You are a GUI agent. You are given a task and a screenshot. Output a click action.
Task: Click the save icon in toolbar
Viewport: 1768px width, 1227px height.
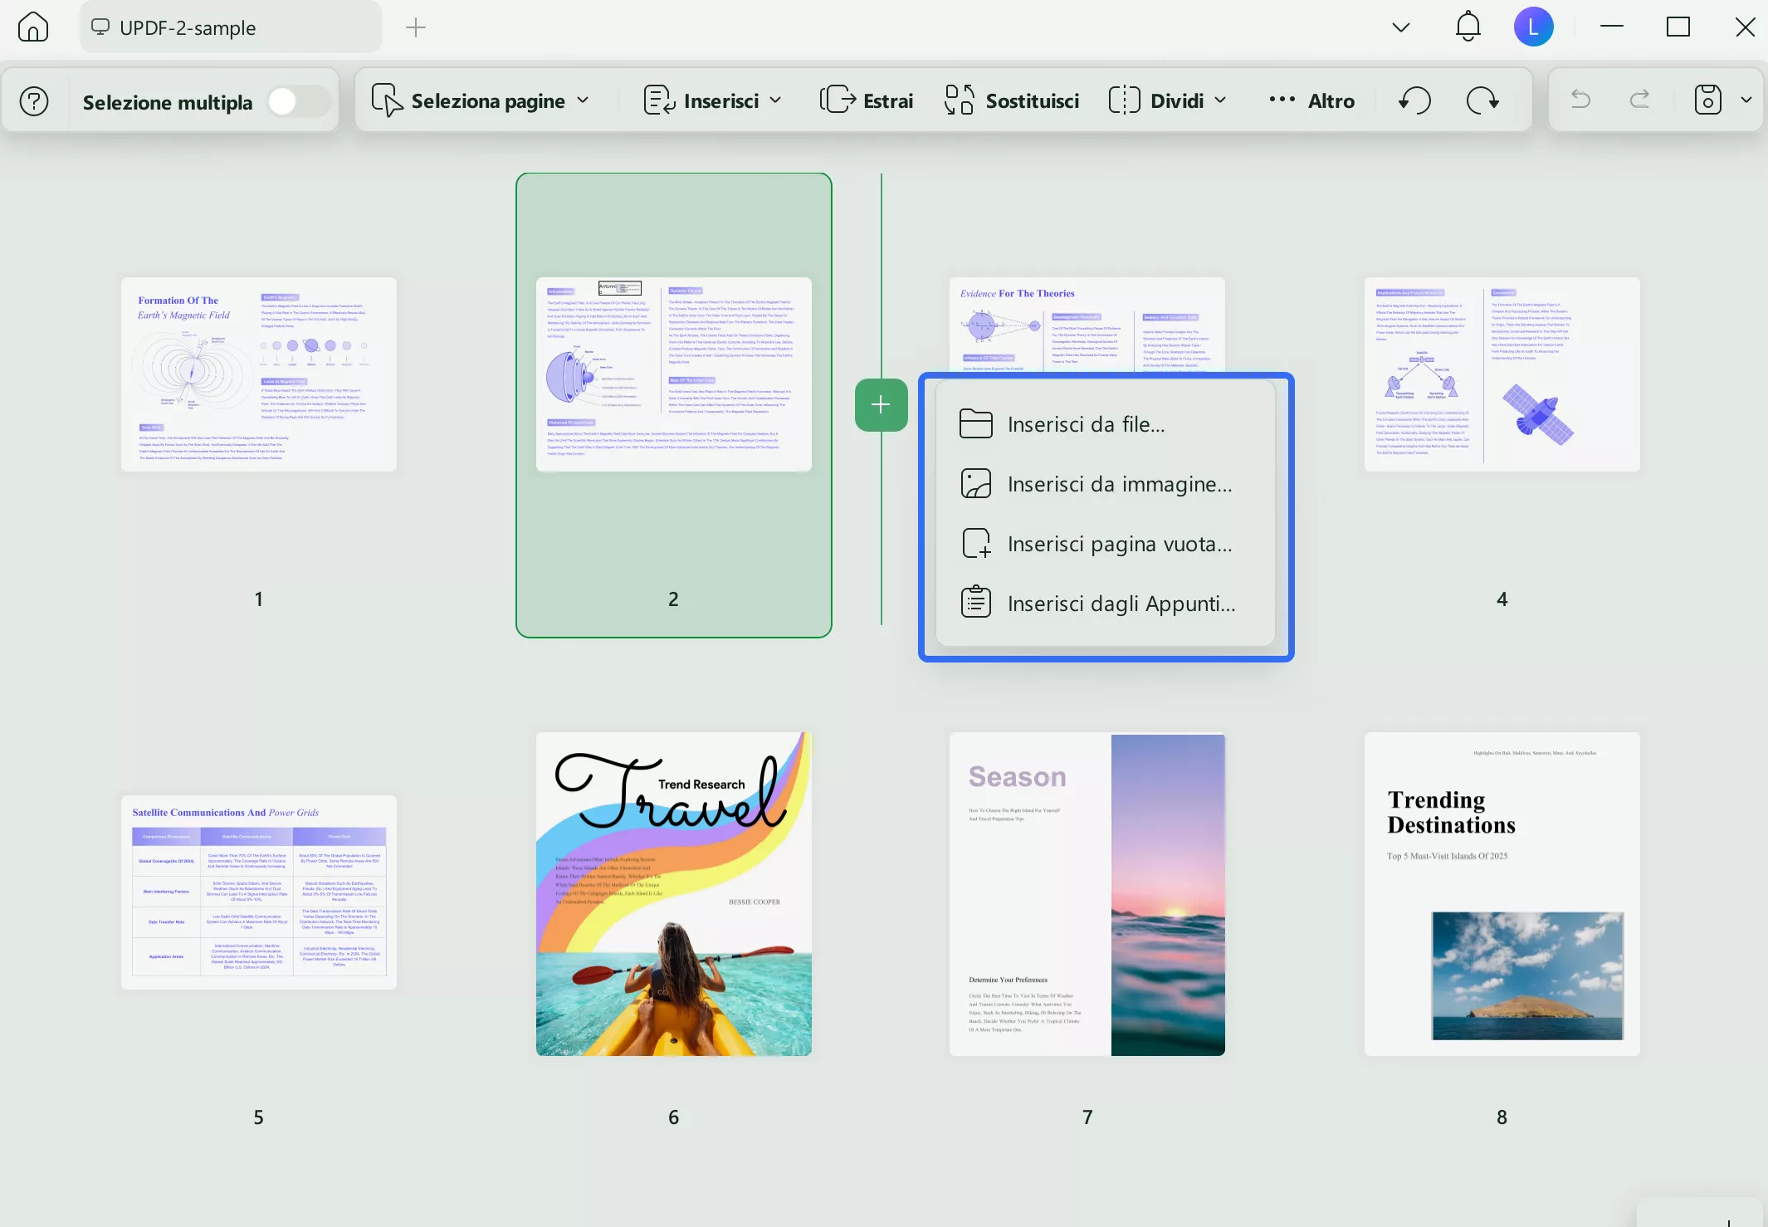click(1707, 100)
